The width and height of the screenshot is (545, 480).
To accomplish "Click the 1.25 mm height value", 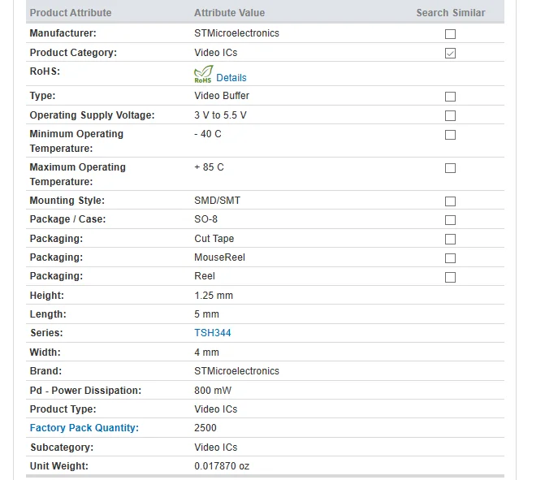I will pyautogui.click(x=214, y=296).
